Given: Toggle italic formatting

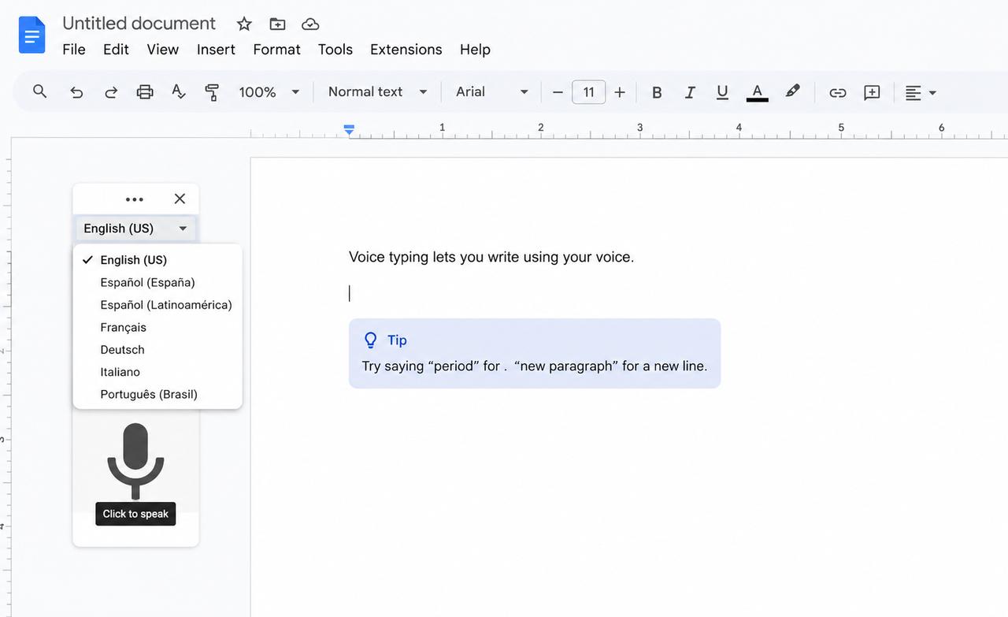Looking at the screenshot, I should (x=690, y=92).
